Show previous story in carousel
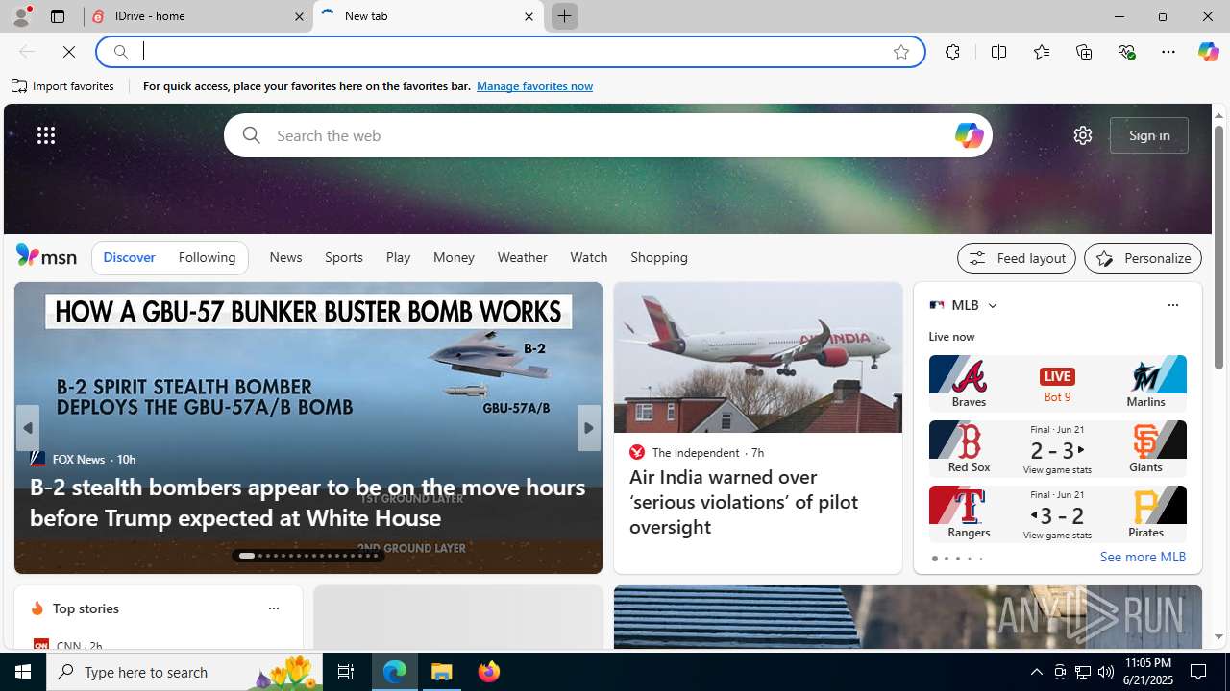Image resolution: width=1230 pixels, height=691 pixels. click(x=27, y=428)
